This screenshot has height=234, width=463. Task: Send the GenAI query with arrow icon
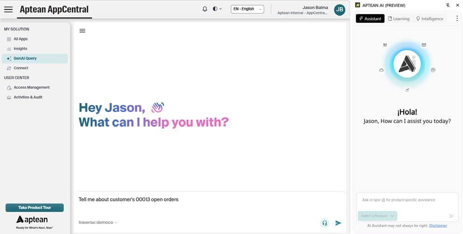click(338, 223)
